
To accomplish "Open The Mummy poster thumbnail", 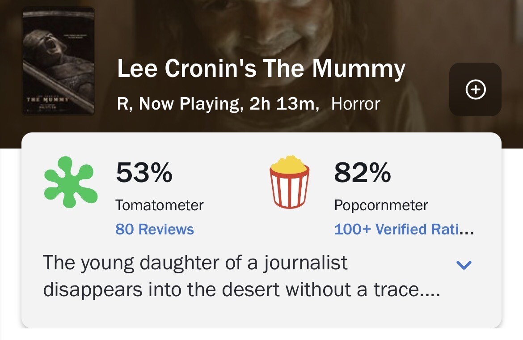I will (58, 61).
